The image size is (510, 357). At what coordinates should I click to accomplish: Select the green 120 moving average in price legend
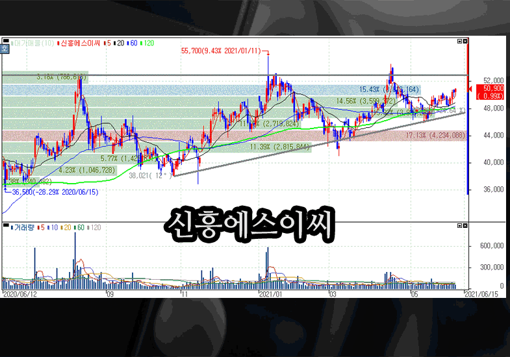click(x=147, y=43)
